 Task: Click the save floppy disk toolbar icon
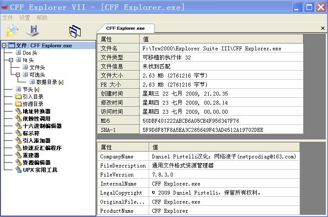pos(33,31)
